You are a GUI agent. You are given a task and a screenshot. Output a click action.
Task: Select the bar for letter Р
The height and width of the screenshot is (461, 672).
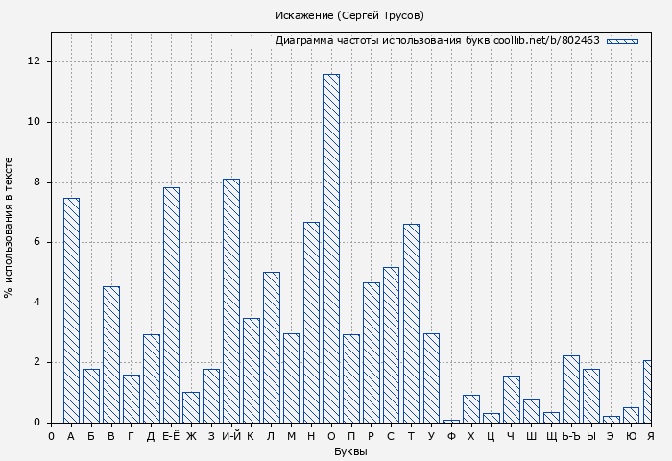371,352
